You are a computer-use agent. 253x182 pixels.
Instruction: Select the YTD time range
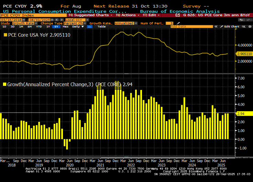click(x=38, y=26)
